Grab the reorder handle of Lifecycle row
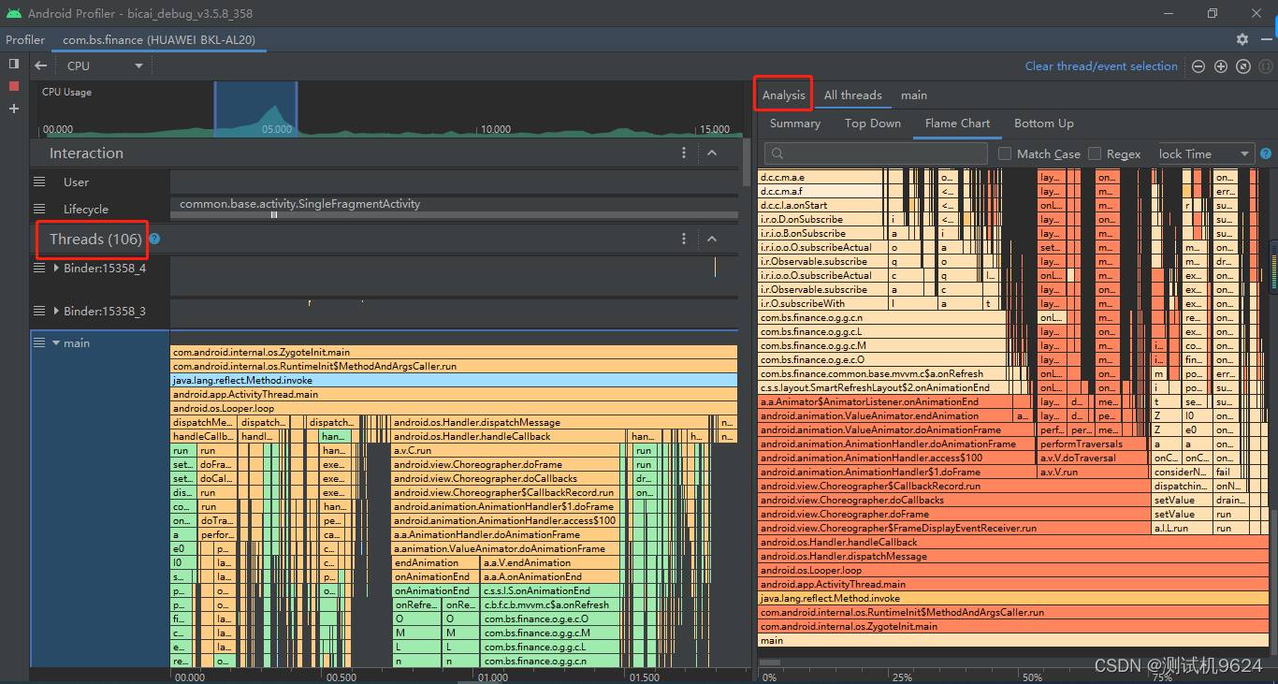The image size is (1278, 684). tap(39, 209)
